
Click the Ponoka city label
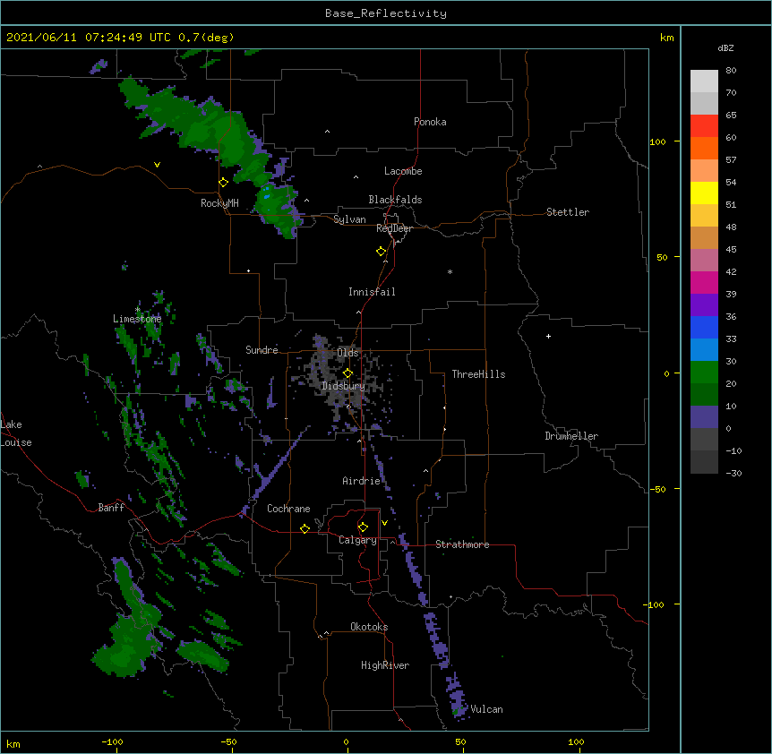(x=430, y=122)
